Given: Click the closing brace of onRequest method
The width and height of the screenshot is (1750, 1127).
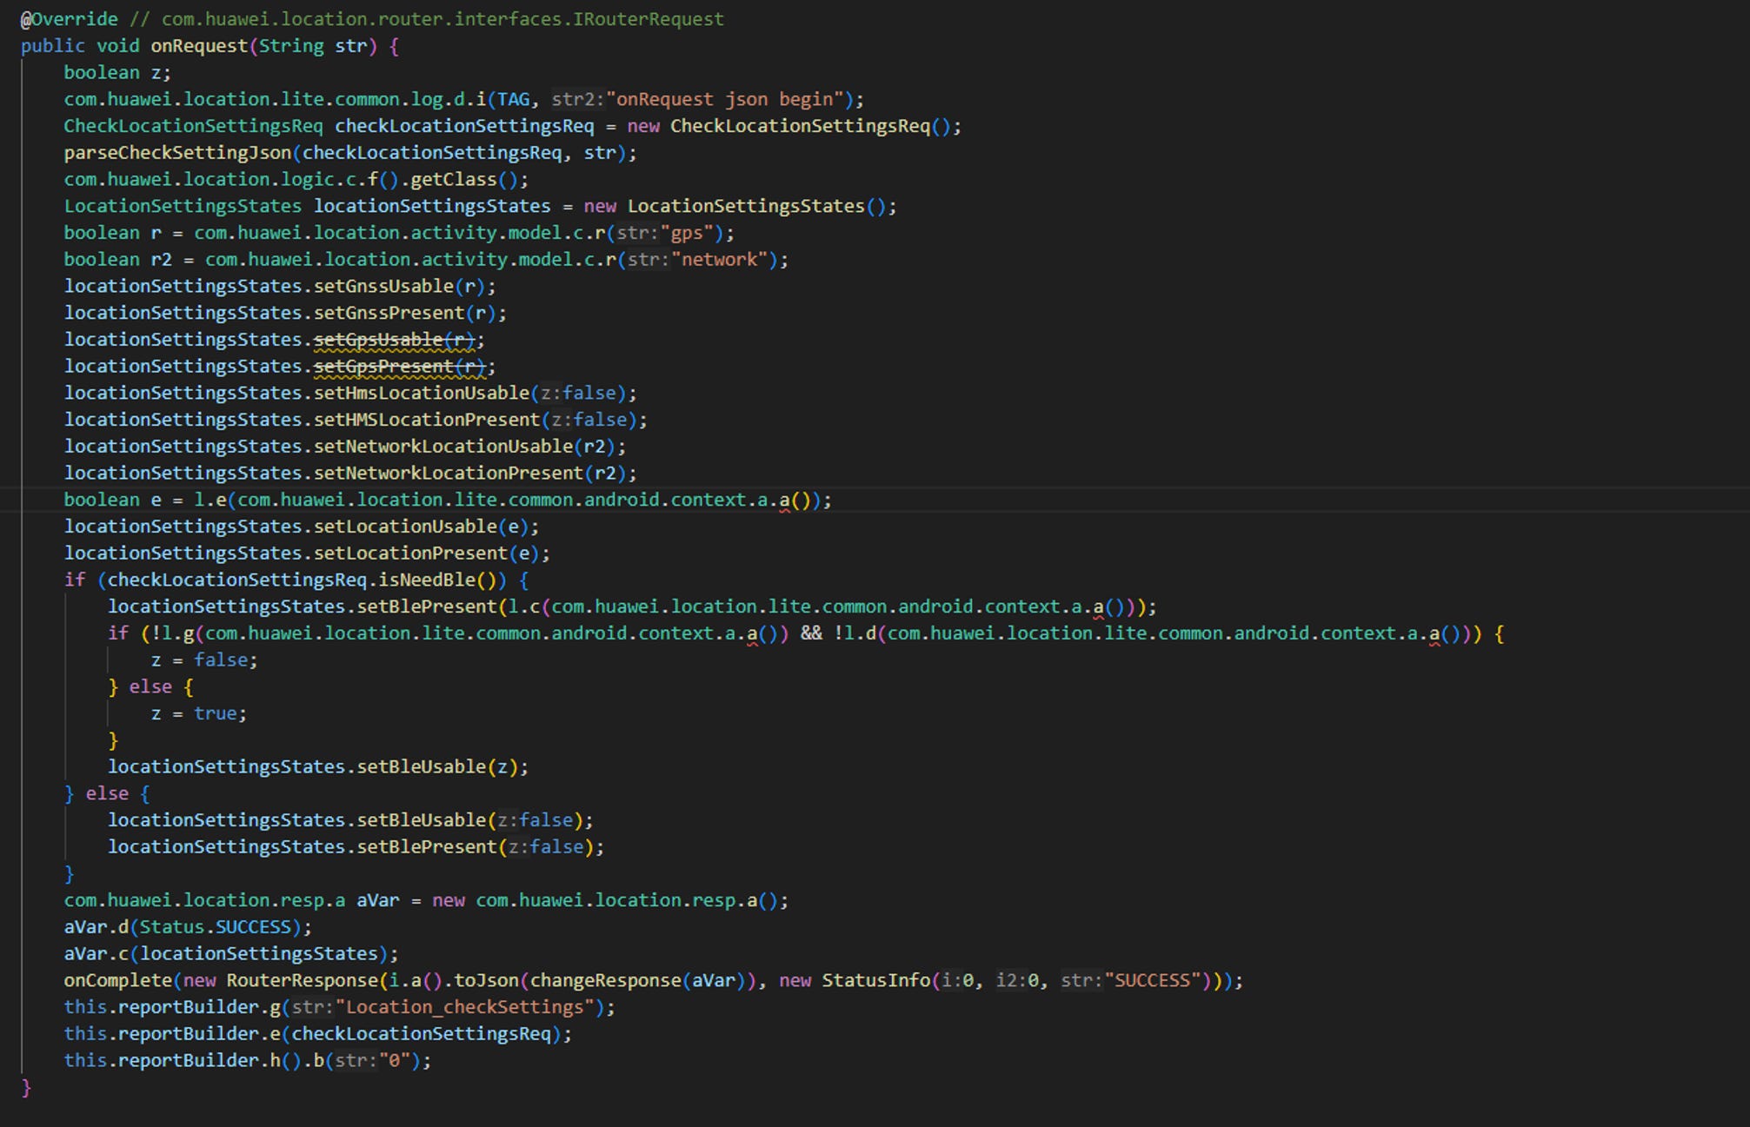Looking at the screenshot, I should click(x=26, y=1088).
